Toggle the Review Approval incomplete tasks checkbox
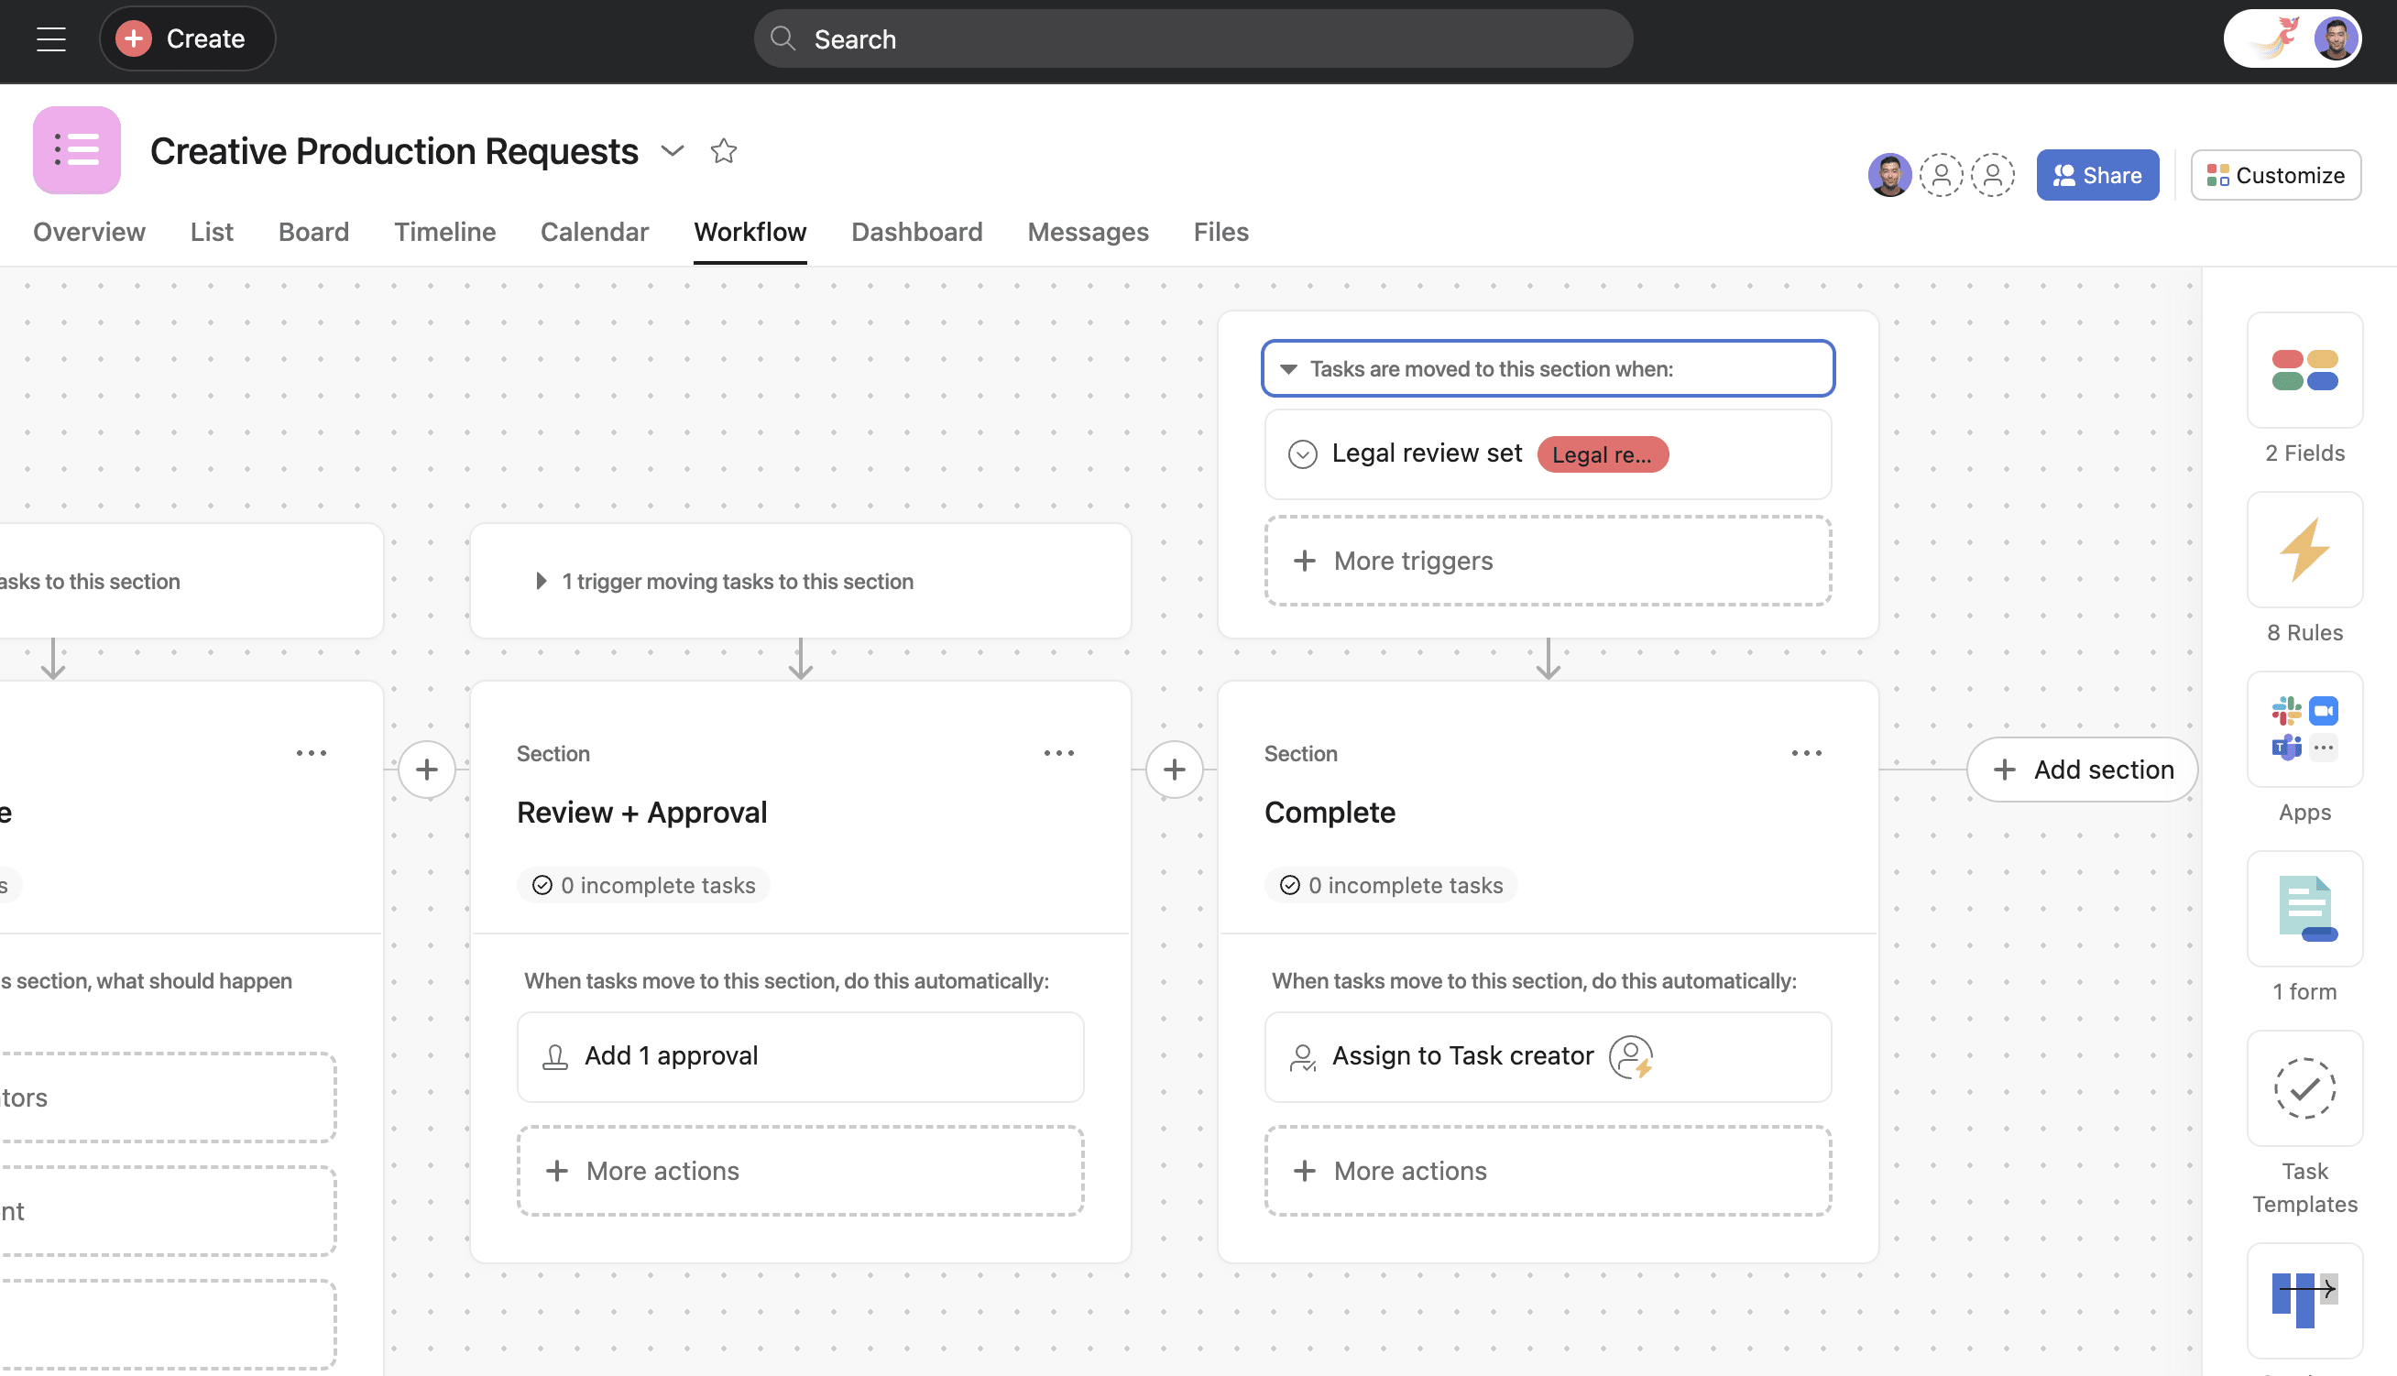The height and width of the screenshot is (1376, 2397). [x=542, y=886]
